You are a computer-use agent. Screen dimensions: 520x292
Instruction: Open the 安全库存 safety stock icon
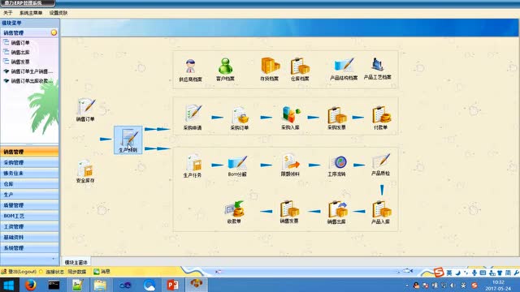[x=85, y=171]
